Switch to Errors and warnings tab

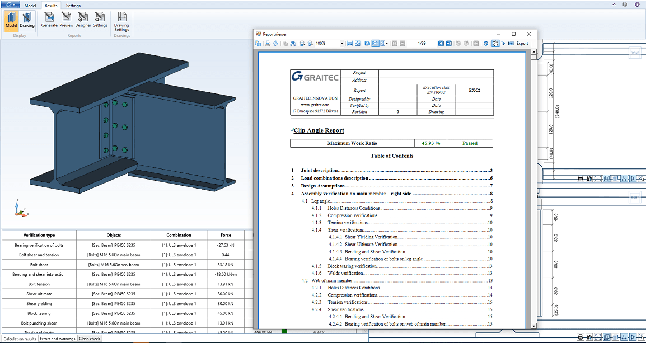pos(57,339)
